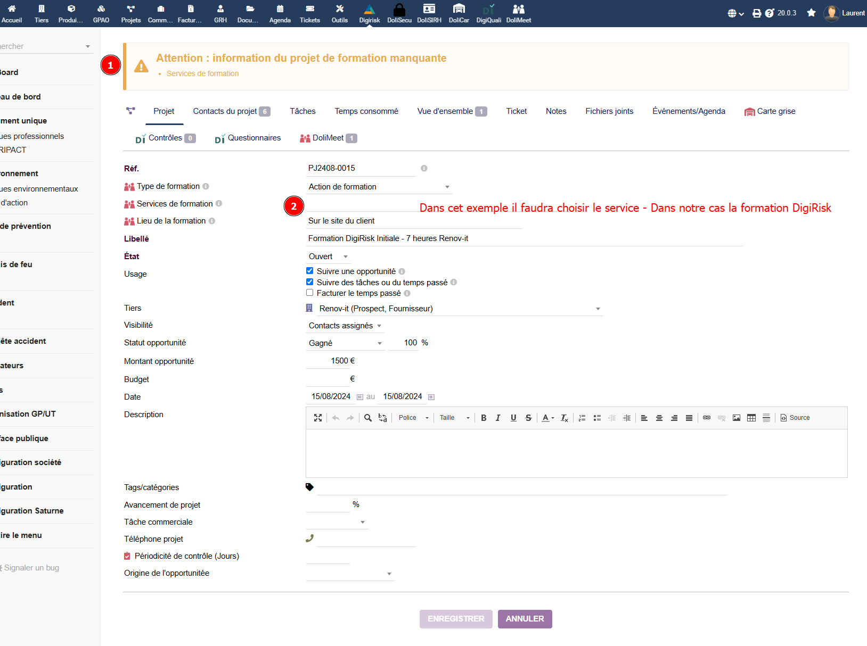This screenshot has height=646, width=867.
Task: Open the Tickets module icon
Action: 310,9
